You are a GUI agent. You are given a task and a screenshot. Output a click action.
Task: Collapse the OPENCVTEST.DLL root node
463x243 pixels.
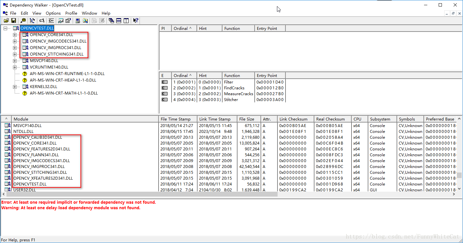5,28
